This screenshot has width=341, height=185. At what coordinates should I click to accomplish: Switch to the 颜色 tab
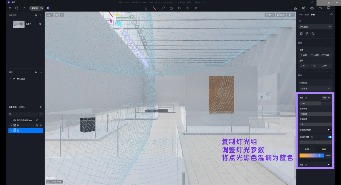pos(324,149)
